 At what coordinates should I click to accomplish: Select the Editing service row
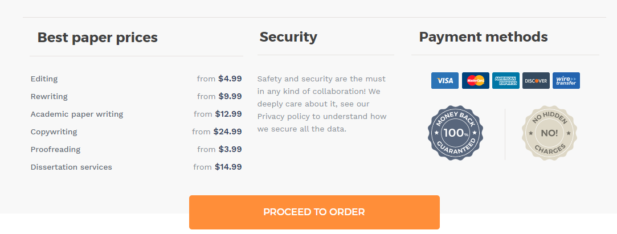coord(136,79)
